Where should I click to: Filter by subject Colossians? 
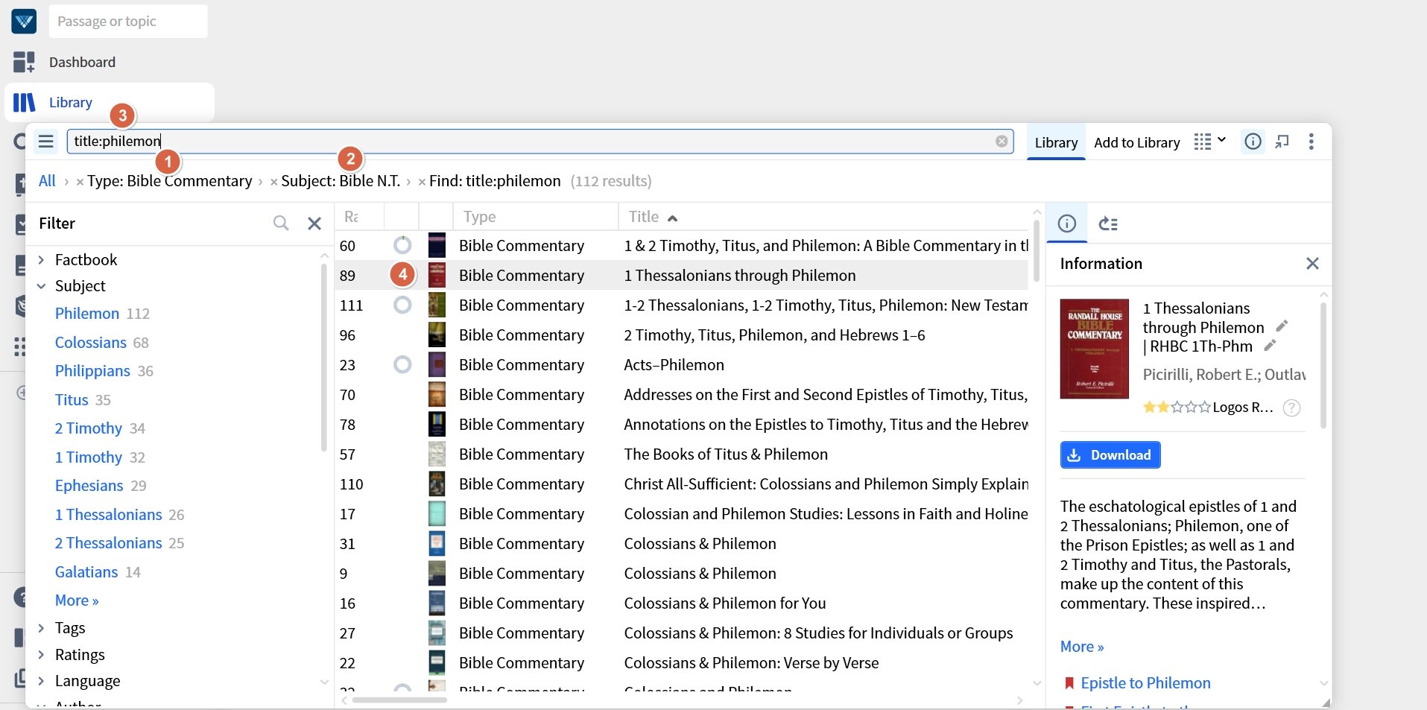coord(91,343)
